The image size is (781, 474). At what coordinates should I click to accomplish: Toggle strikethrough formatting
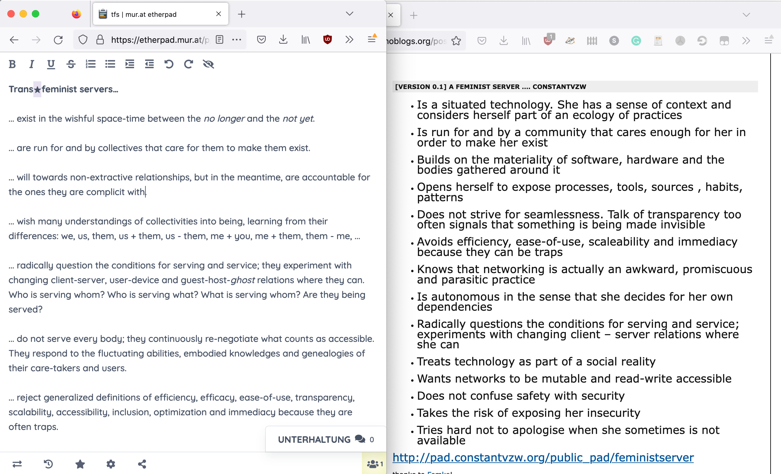pyautogui.click(x=71, y=64)
